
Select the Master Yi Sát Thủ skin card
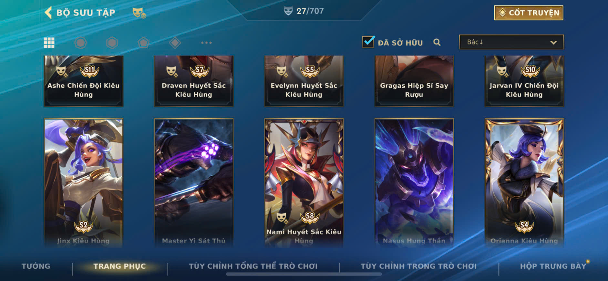(194, 183)
